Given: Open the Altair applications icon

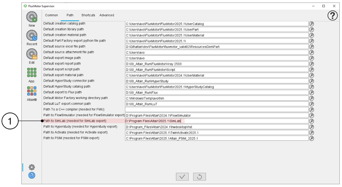Looking at the screenshot, I should [32, 91].
